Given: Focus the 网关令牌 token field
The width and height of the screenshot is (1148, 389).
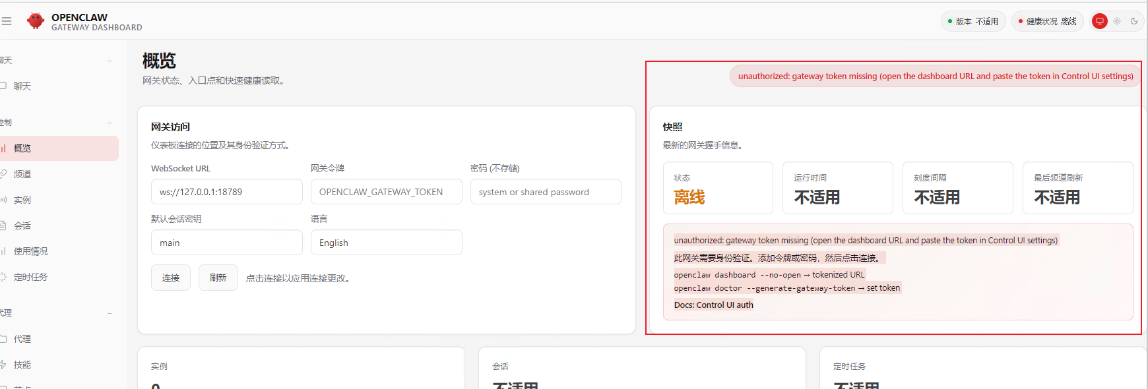Looking at the screenshot, I should pyautogui.click(x=387, y=192).
